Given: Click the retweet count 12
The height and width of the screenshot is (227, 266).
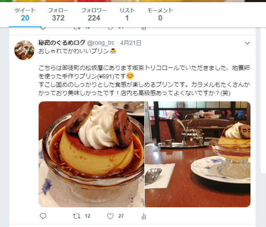Looking at the screenshot, I should click(x=88, y=216).
